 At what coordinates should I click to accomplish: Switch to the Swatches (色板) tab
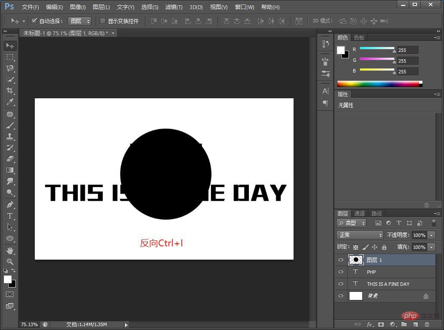coord(359,38)
